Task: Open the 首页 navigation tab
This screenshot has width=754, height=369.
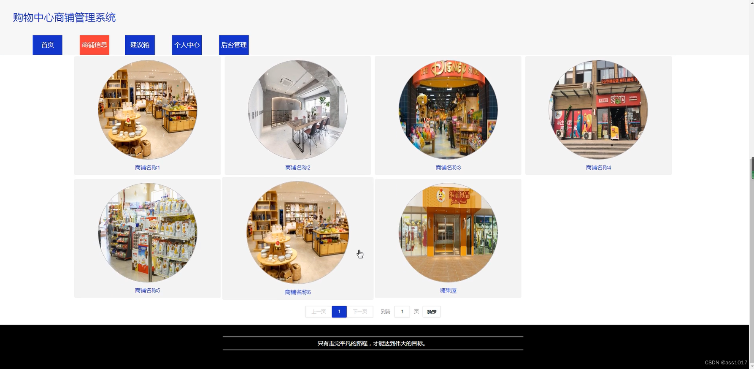Action: click(x=47, y=45)
